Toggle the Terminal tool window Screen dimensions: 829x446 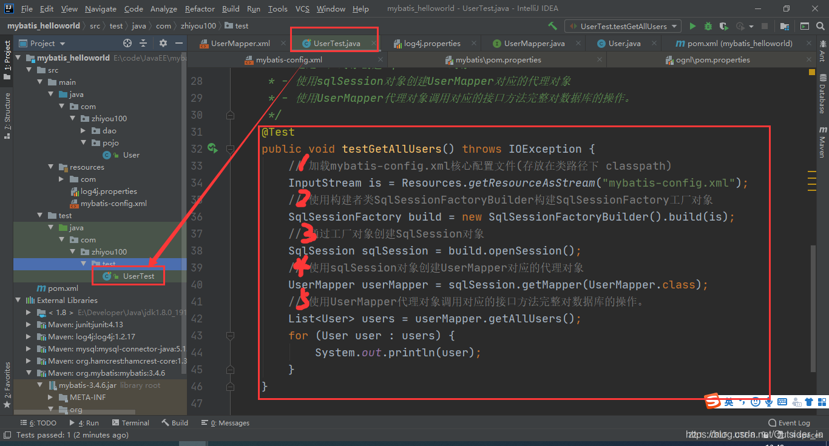tap(130, 423)
